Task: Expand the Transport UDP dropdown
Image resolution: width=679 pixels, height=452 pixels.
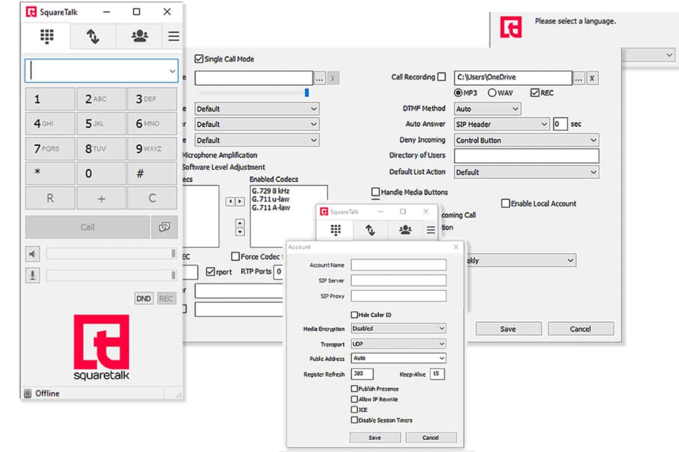Action: coord(399,343)
